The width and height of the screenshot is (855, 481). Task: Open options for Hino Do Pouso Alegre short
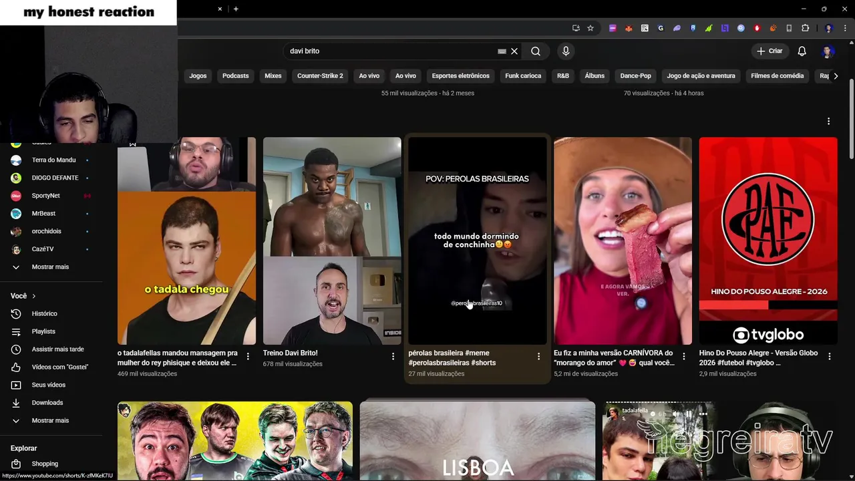[829, 357]
